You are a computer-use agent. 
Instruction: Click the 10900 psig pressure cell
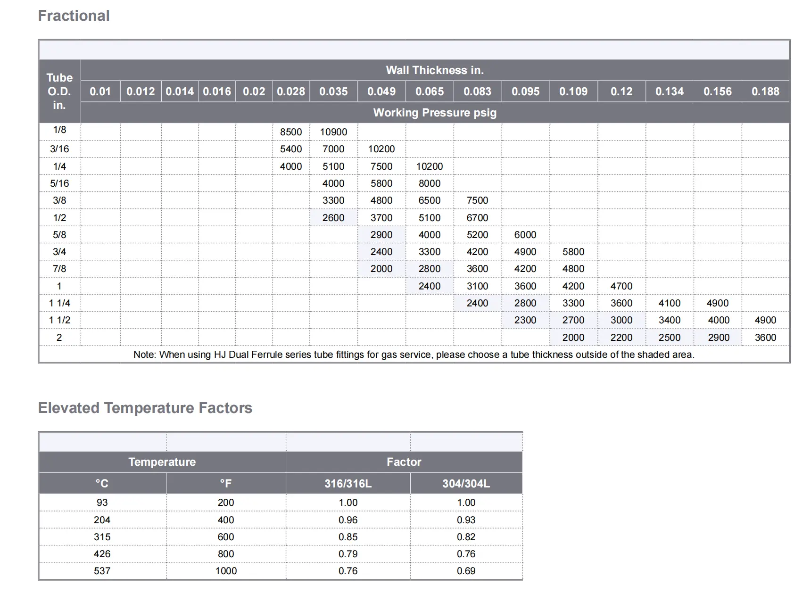click(x=333, y=132)
